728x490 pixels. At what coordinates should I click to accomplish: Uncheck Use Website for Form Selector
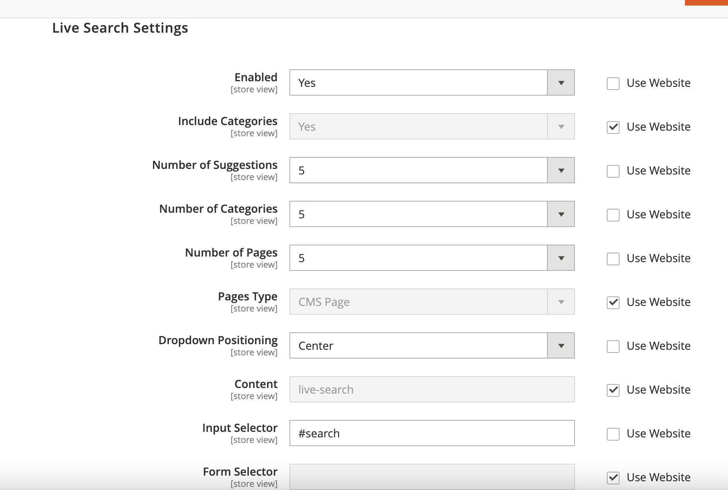pyautogui.click(x=613, y=478)
